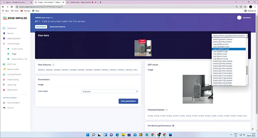The width and height of the screenshot is (258, 138).
Task: Select the EON Tuner icon
Action: point(4,64)
